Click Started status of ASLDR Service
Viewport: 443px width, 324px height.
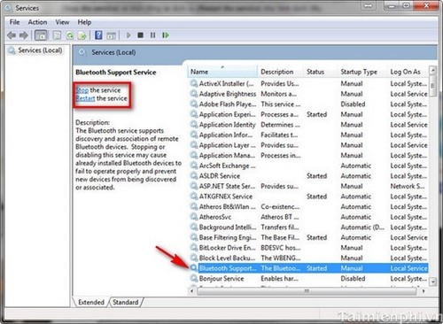(316, 176)
